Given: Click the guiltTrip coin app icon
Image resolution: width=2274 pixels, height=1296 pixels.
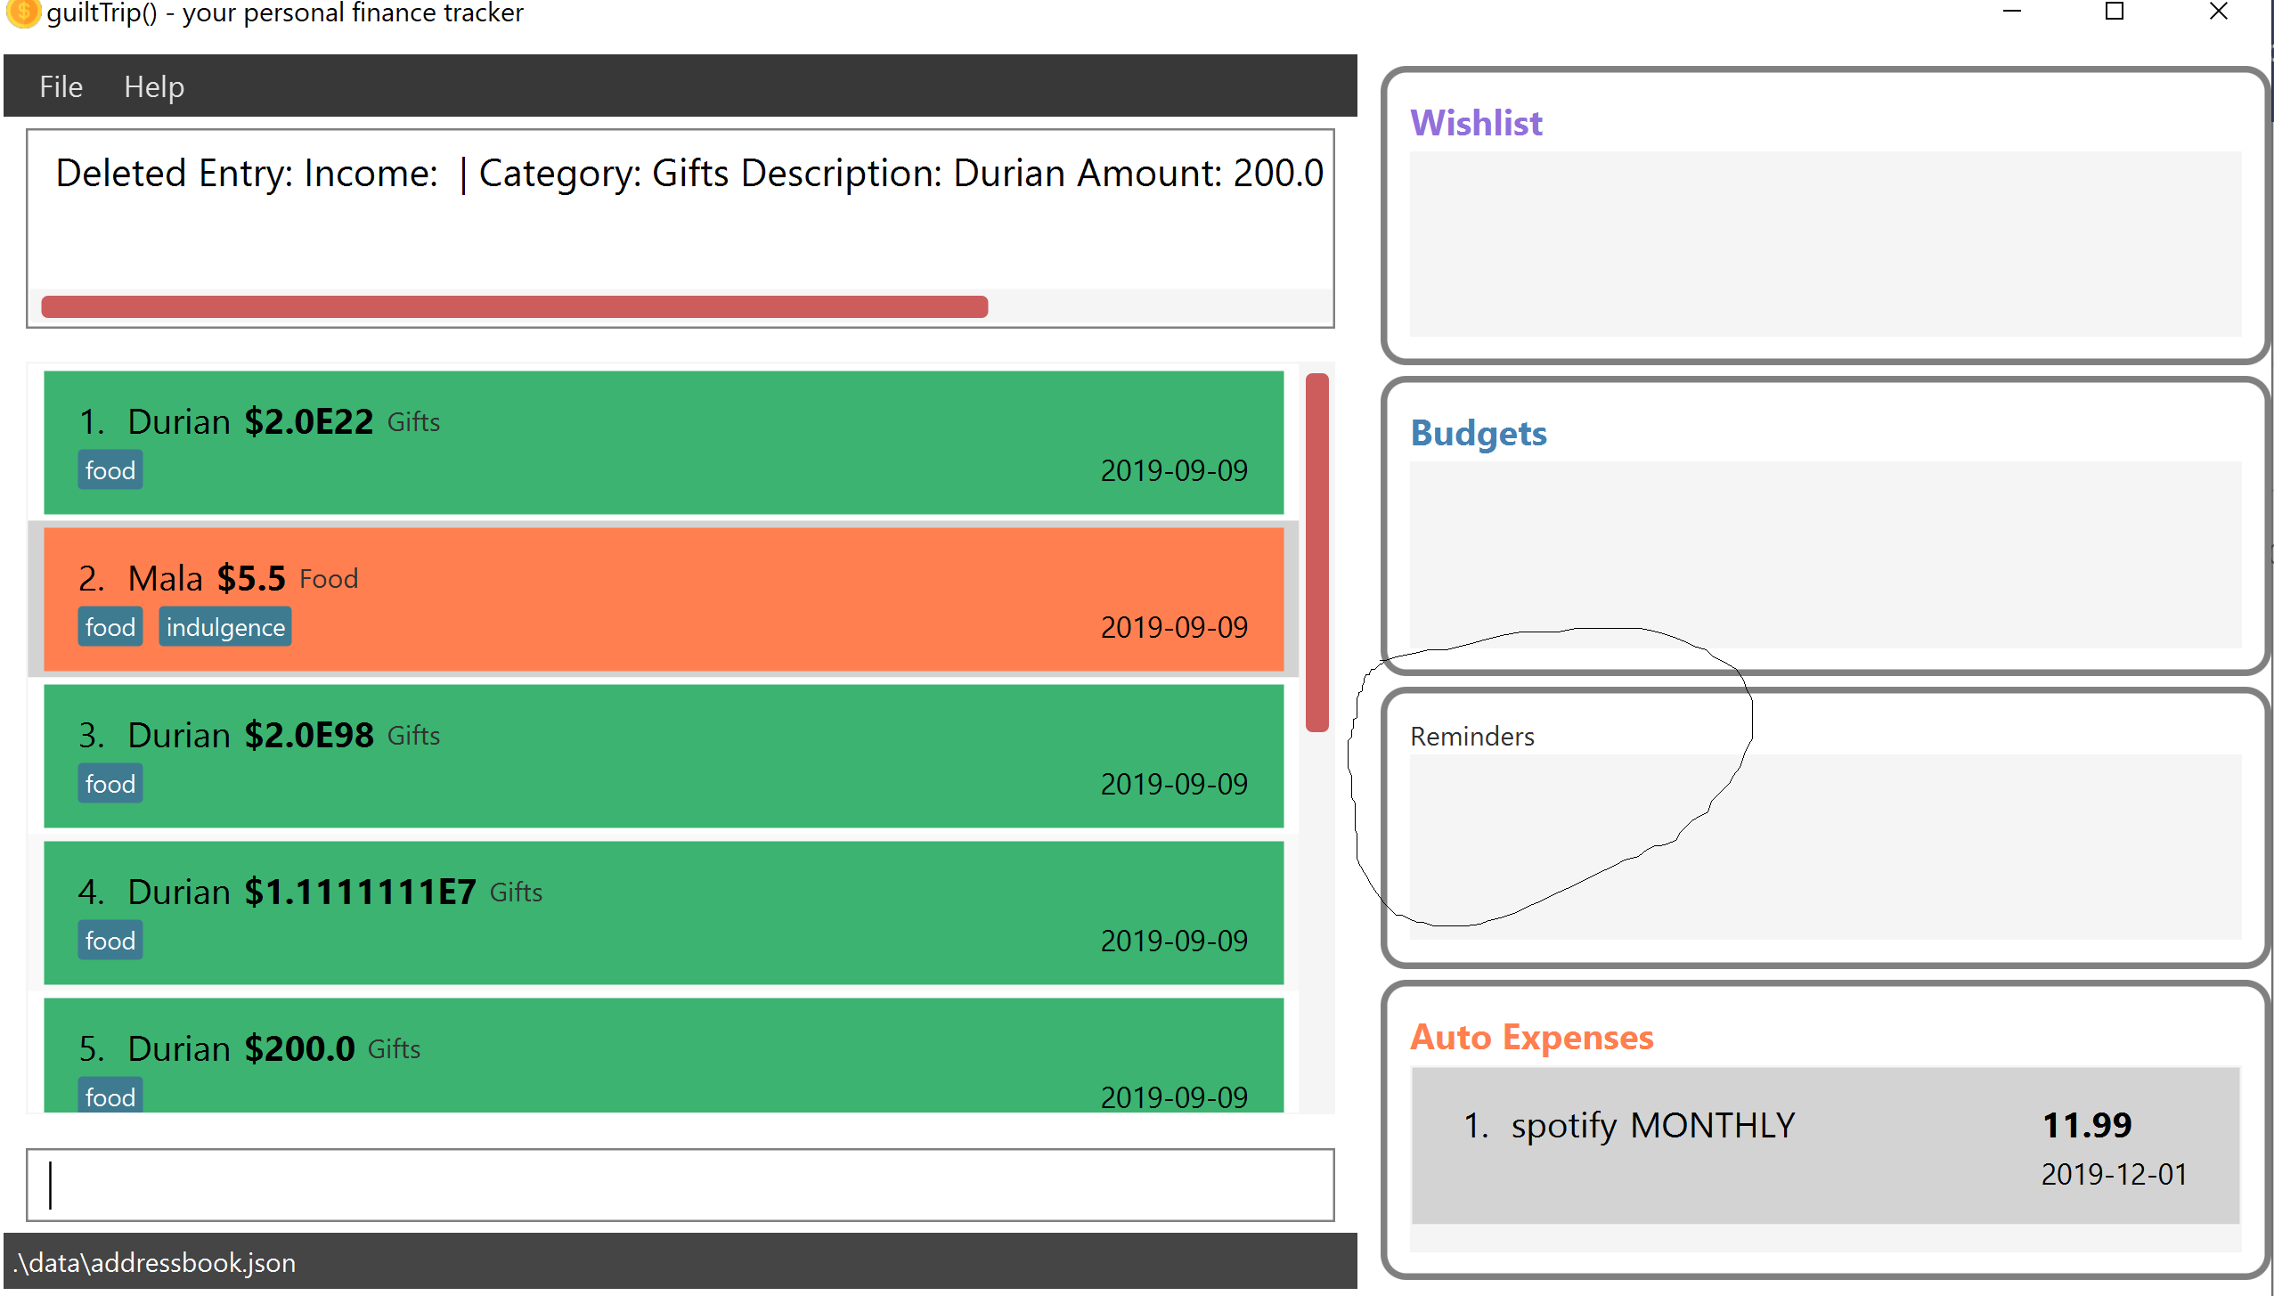Looking at the screenshot, I should [22, 12].
